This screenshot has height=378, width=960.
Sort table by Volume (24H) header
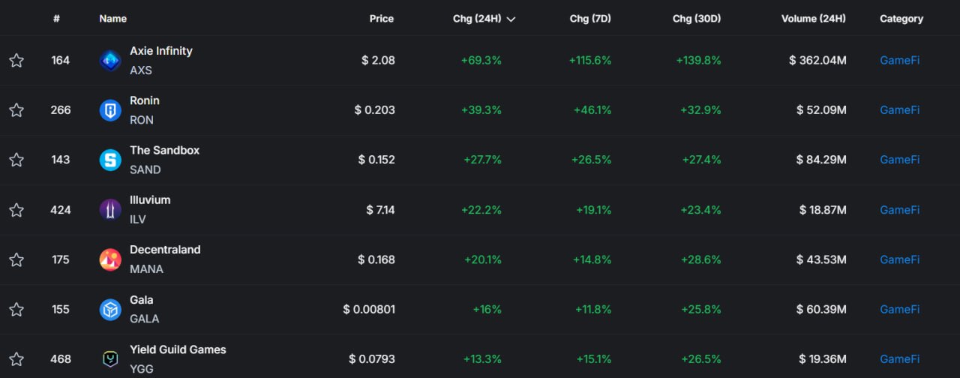point(813,19)
